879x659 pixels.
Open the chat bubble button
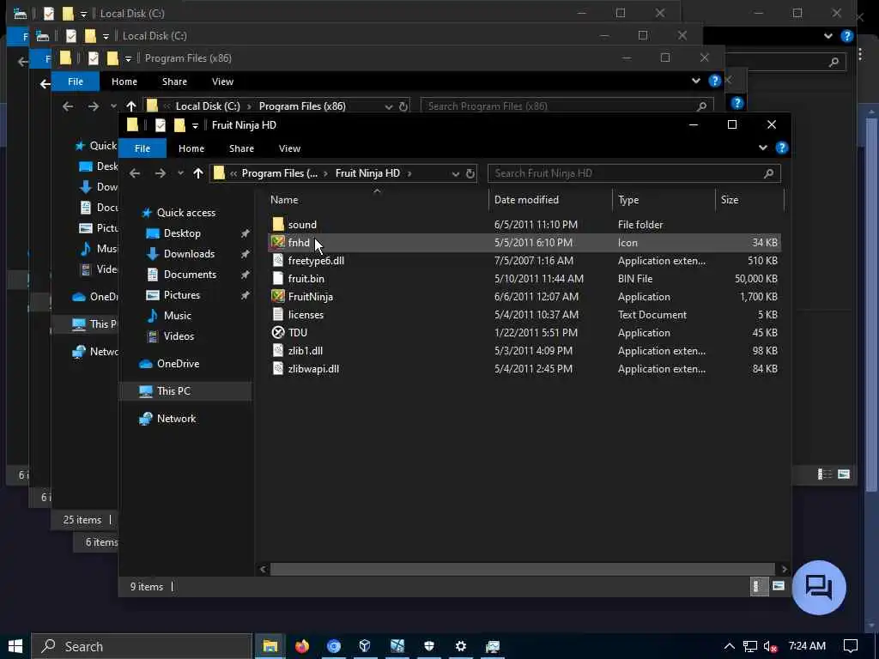(818, 587)
